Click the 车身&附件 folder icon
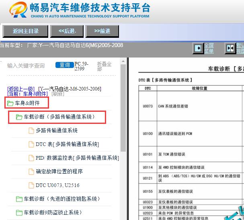This screenshot has width=244, height=220. 10,103
